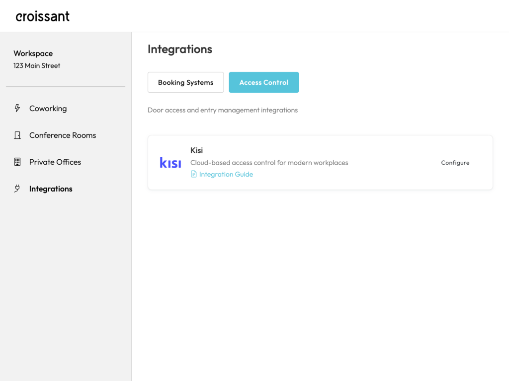Image resolution: width=509 pixels, height=381 pixels.
Task: Open Coworking in the sidebar
Action: pyautogui.click(x=48, y=109)
